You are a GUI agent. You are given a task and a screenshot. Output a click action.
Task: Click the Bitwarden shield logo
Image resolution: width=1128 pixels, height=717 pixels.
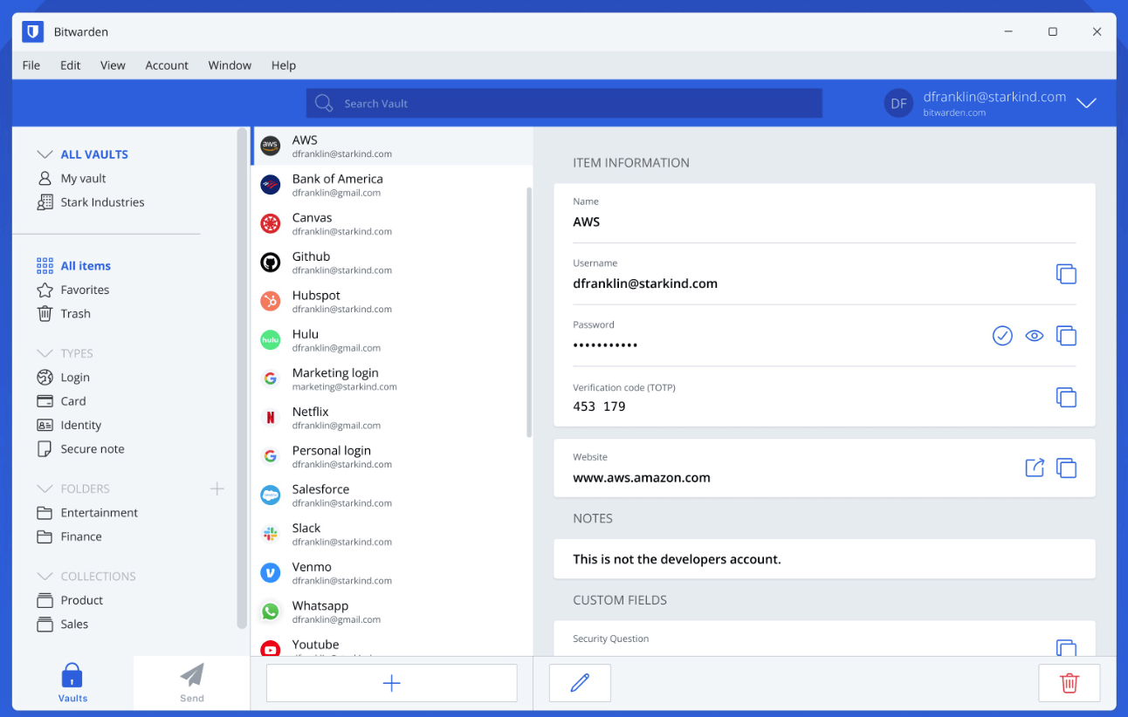click(x=33, y=31)
